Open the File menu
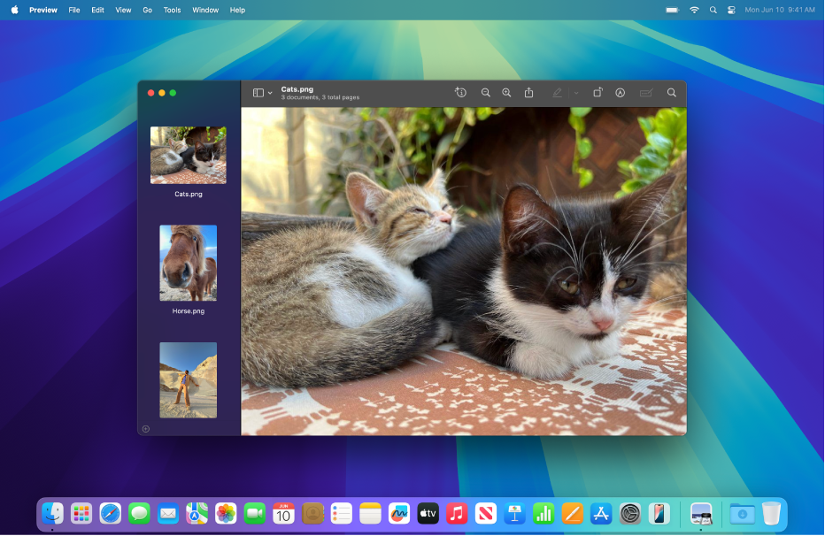Image resolution: width=825 pixels, height=536 pixels. (74, 10)
